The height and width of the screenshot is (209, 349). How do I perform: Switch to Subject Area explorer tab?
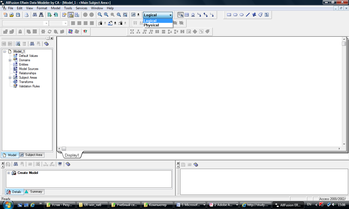click(31, 155)
